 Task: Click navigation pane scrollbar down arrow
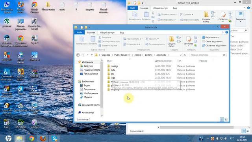pos(102,116)
